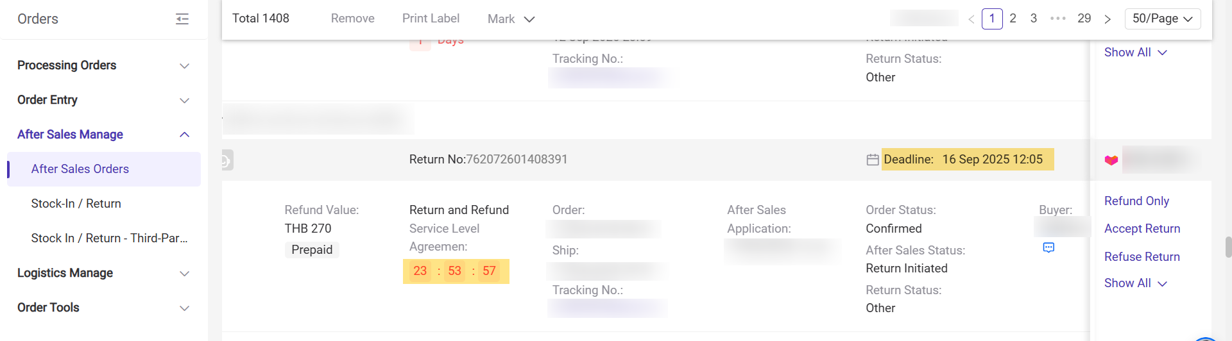1232x341 pixels.
Task: Open the 50/Page size dropdown
Action: point(1162,19)
